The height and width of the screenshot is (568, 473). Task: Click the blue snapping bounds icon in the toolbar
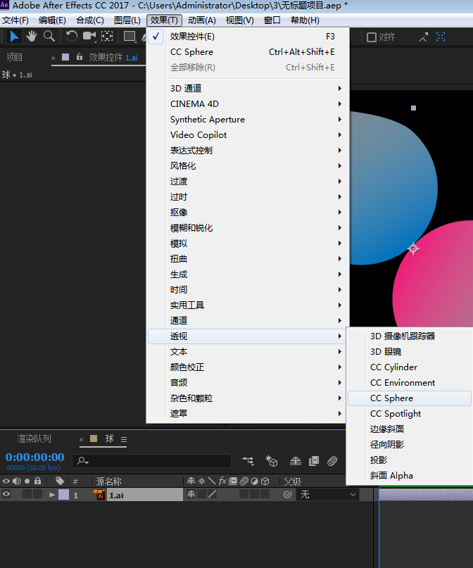tap(441, 37)
